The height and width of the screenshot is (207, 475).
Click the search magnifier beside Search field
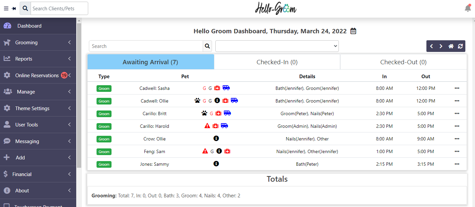207,46
